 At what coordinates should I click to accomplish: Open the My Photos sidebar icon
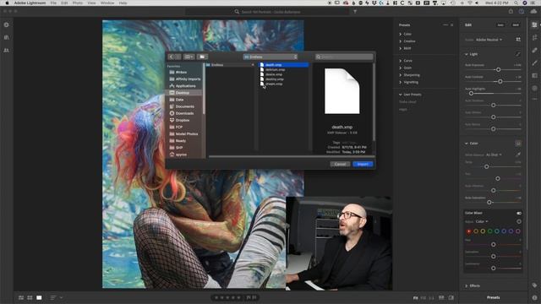[x=6, y=37]
